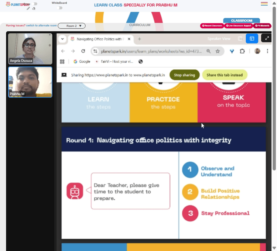This screenshot has width=277, height=251.
Task: Click the globe bookmark icon
Action: point(140,62)
